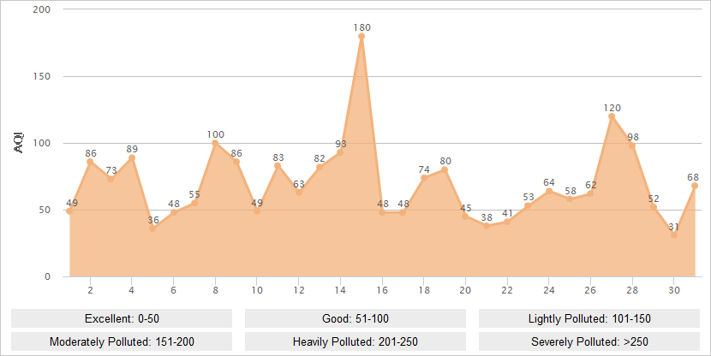Click the x-axis day label 8

pos(215,290)
